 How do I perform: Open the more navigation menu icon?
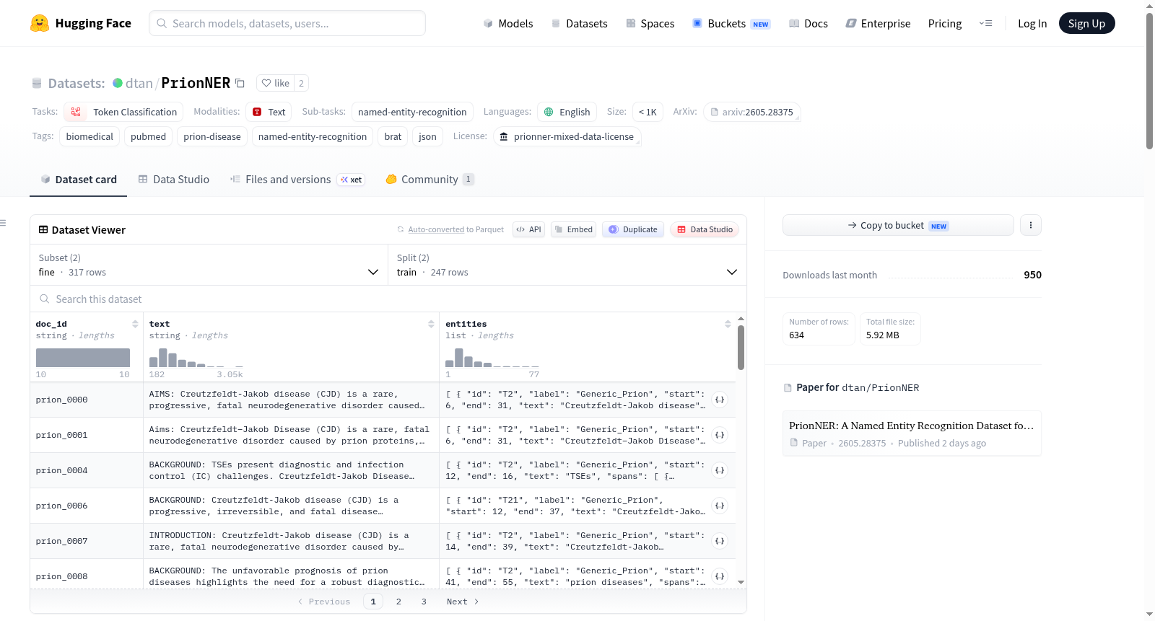(x=985, y=23)
